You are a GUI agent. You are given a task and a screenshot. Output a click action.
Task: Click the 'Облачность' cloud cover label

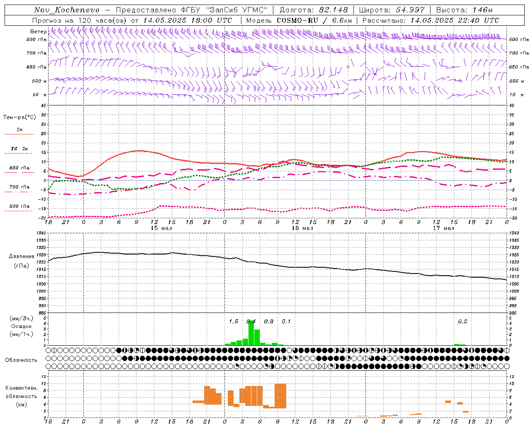(x=21, y=360)
